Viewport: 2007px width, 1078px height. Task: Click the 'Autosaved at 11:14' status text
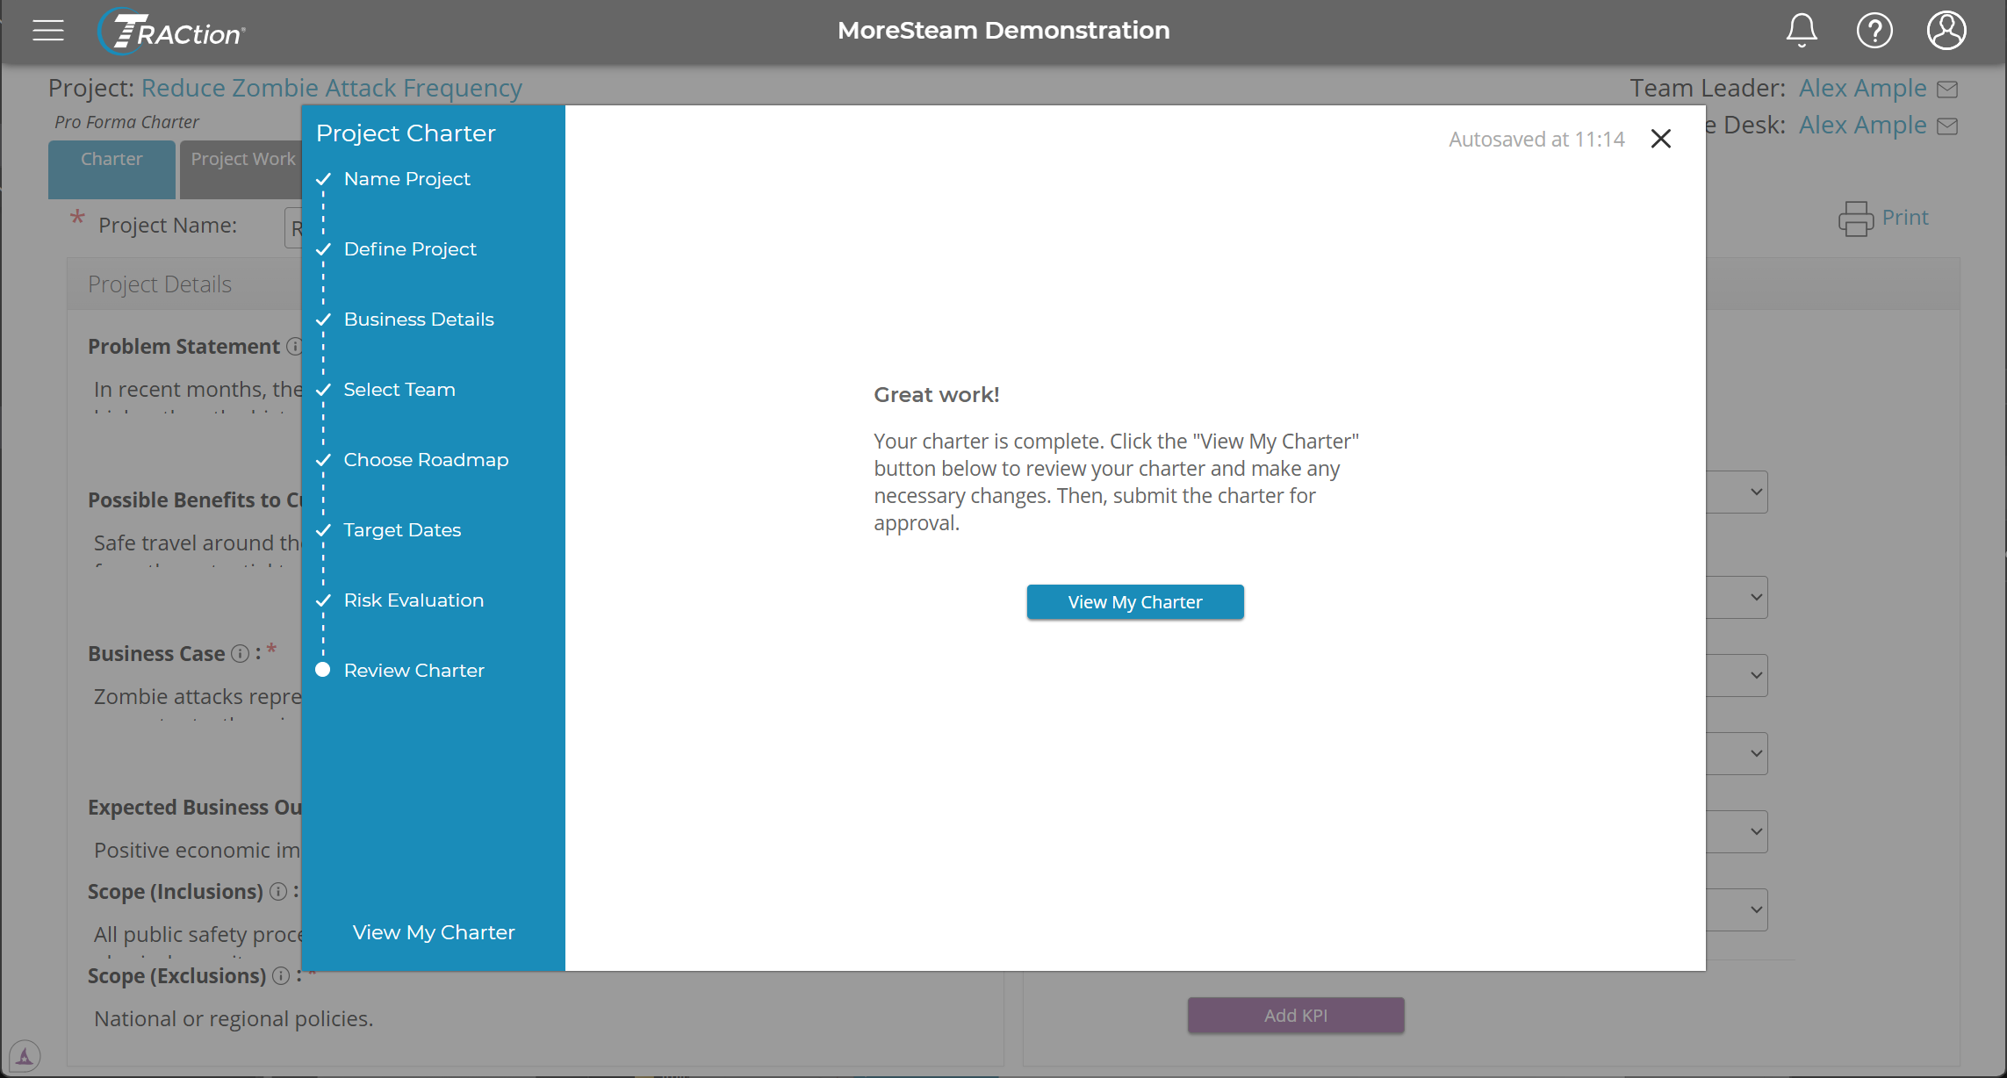pyautogui.click(x=1536, y=140)
